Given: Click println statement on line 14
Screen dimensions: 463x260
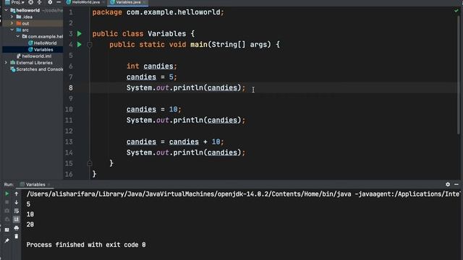Looking at the screenshot, I should pyautogui.click(x=186, y=152).
